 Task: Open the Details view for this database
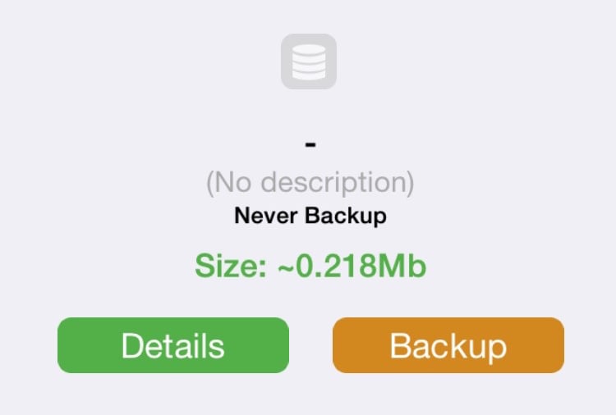tap(173, 345)
